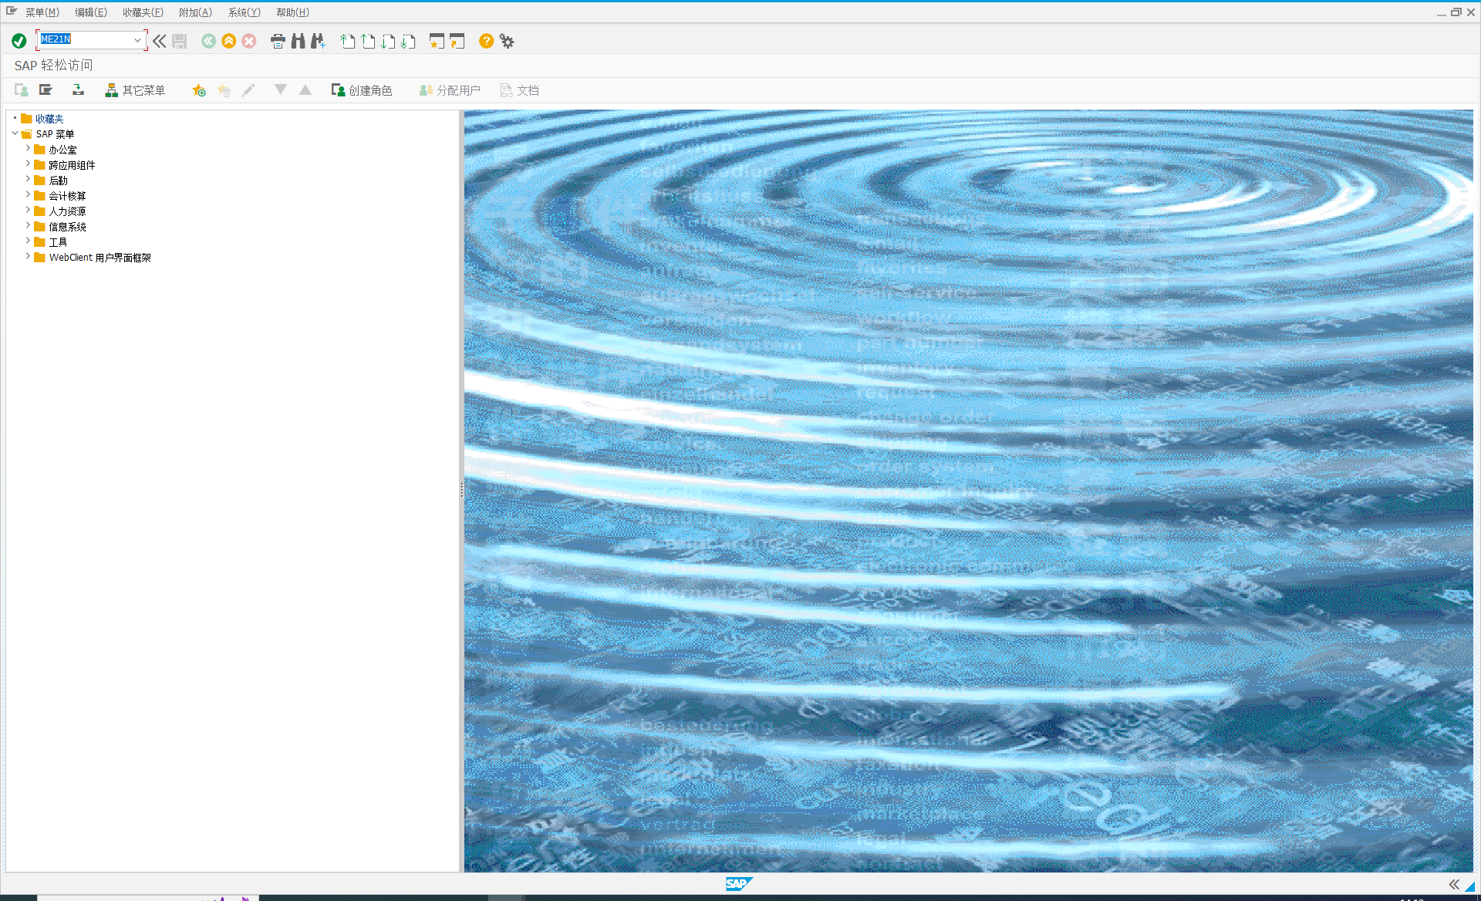Open the yellow Help question-mark icon
This screenshot has height=901, width=1481.
(486, 41)
